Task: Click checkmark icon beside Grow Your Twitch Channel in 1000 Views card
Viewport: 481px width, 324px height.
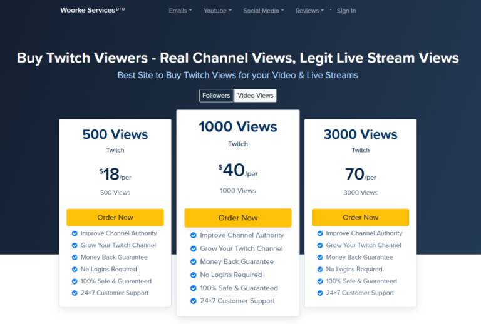Action: (x=194, y=249)
